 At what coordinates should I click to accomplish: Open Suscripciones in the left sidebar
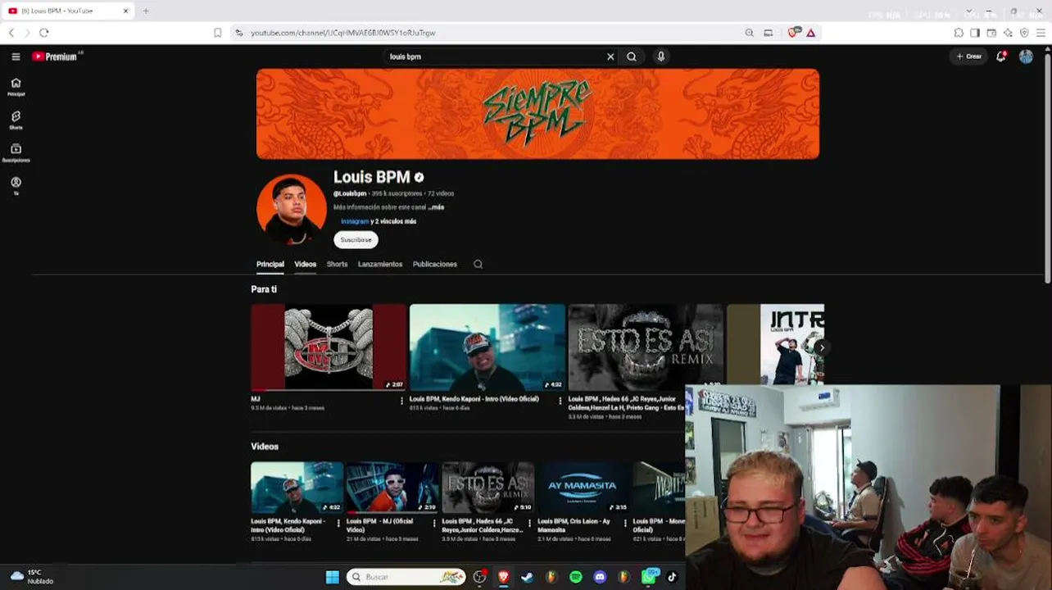(16, 153)
